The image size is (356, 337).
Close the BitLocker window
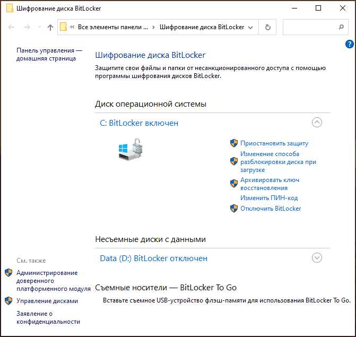point(342,8)
